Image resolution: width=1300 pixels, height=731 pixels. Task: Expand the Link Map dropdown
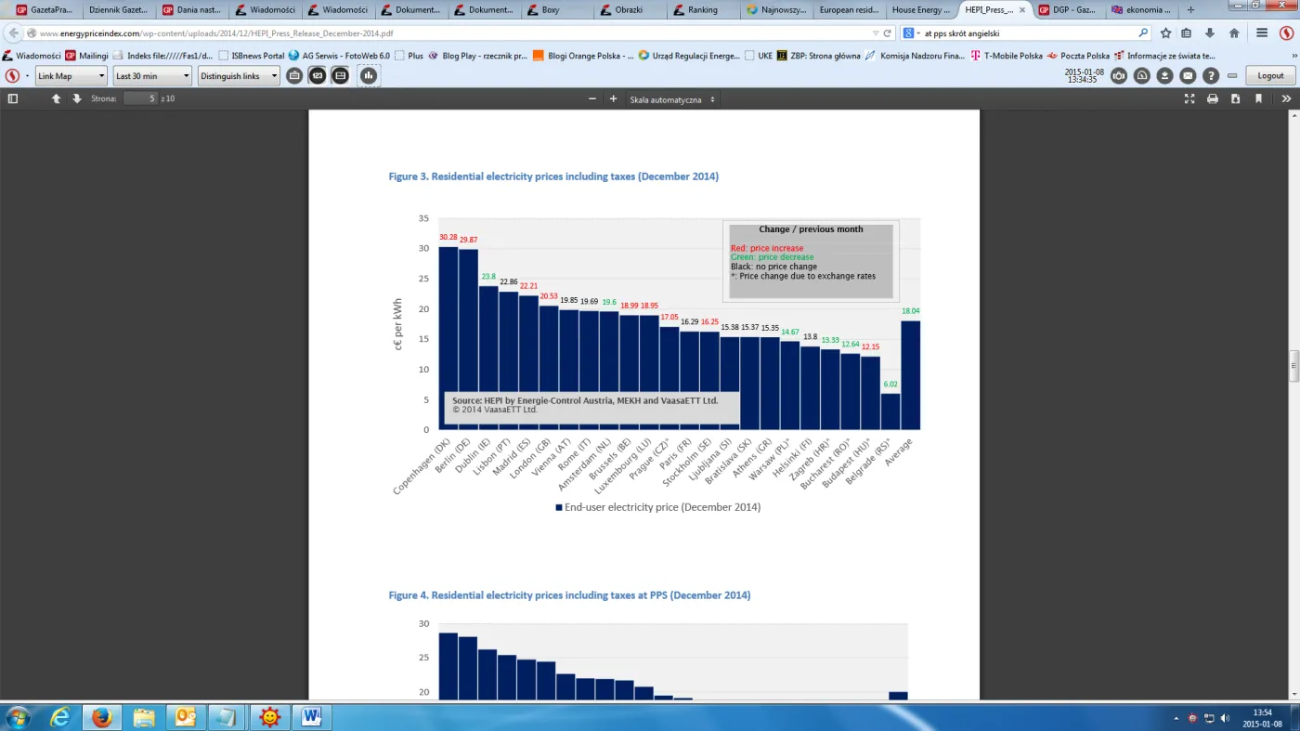(72, 76)
